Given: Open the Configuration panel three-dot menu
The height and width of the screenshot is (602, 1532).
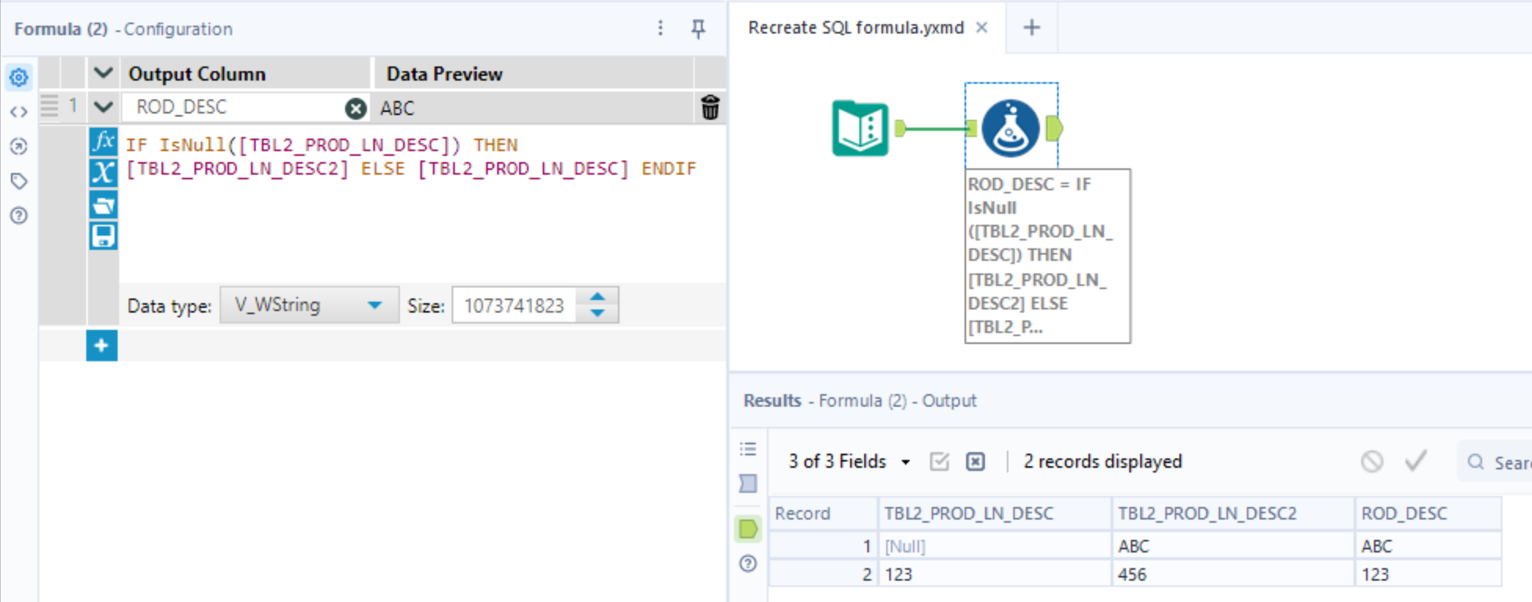Looking at the screenshot, I should click(660, 28).
